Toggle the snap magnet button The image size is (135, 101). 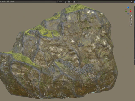click(x=69, y=2)
